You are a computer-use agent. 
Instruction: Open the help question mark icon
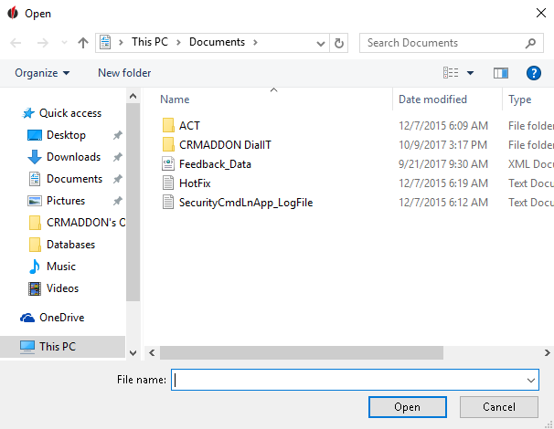(x=534, y=73)
